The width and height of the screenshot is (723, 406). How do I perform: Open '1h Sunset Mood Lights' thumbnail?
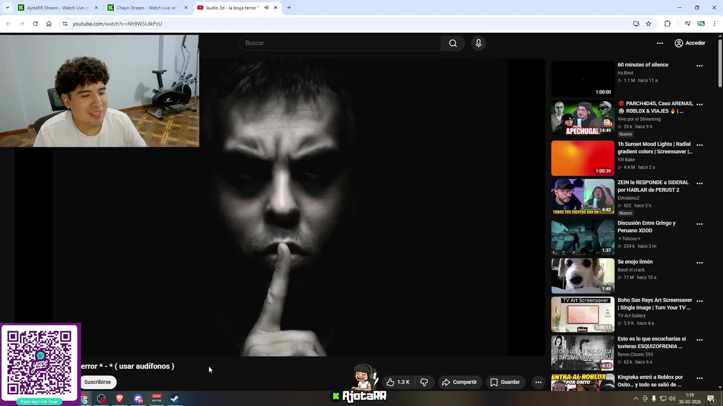click(x=582, y=158)
